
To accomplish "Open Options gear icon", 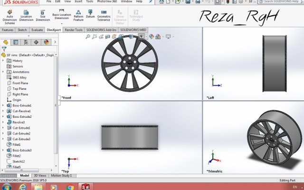I will (241, 2).
